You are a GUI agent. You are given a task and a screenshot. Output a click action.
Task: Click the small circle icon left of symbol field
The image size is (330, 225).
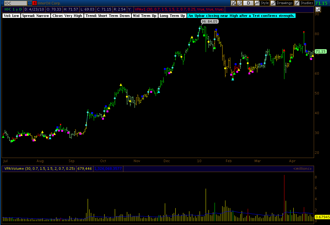click(x=2, y=3)
